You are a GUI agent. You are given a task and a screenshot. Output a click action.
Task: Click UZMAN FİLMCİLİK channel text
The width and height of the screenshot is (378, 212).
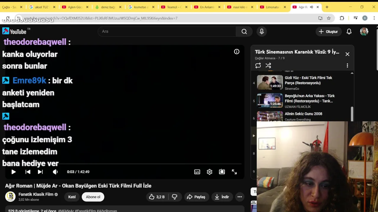click(x=298, y=107)
